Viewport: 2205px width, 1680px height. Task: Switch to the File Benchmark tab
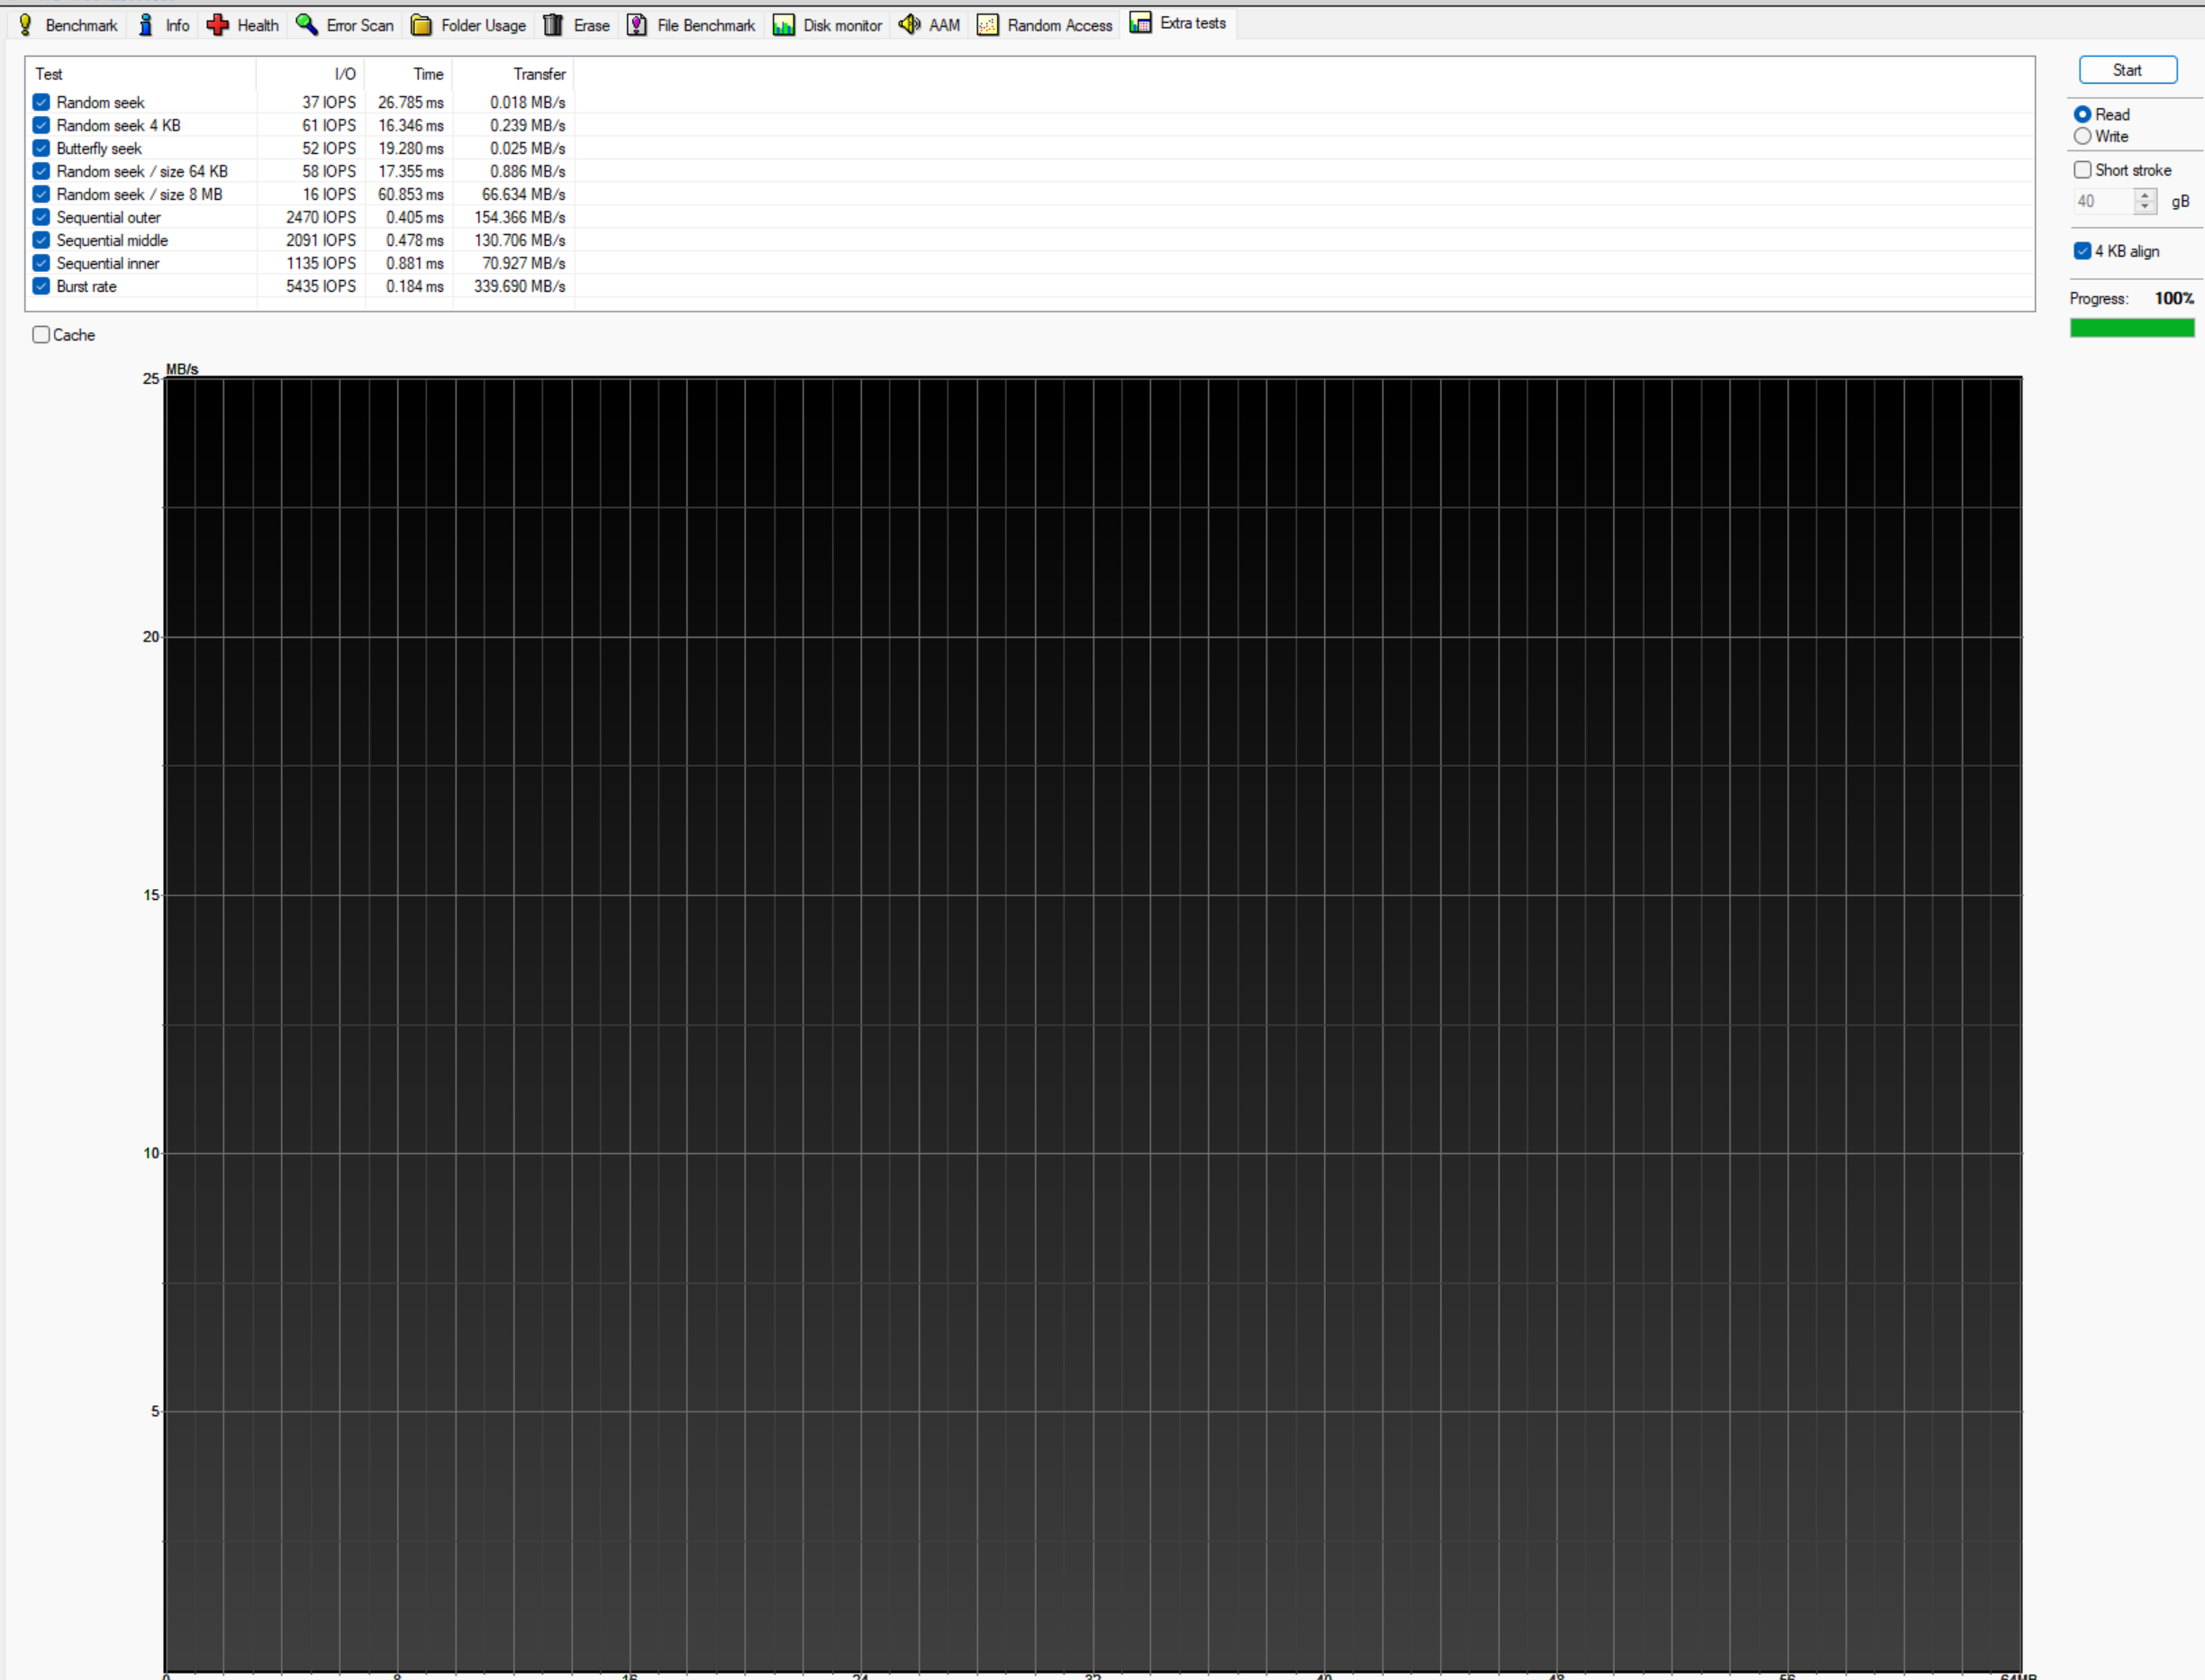pos(705,25)
